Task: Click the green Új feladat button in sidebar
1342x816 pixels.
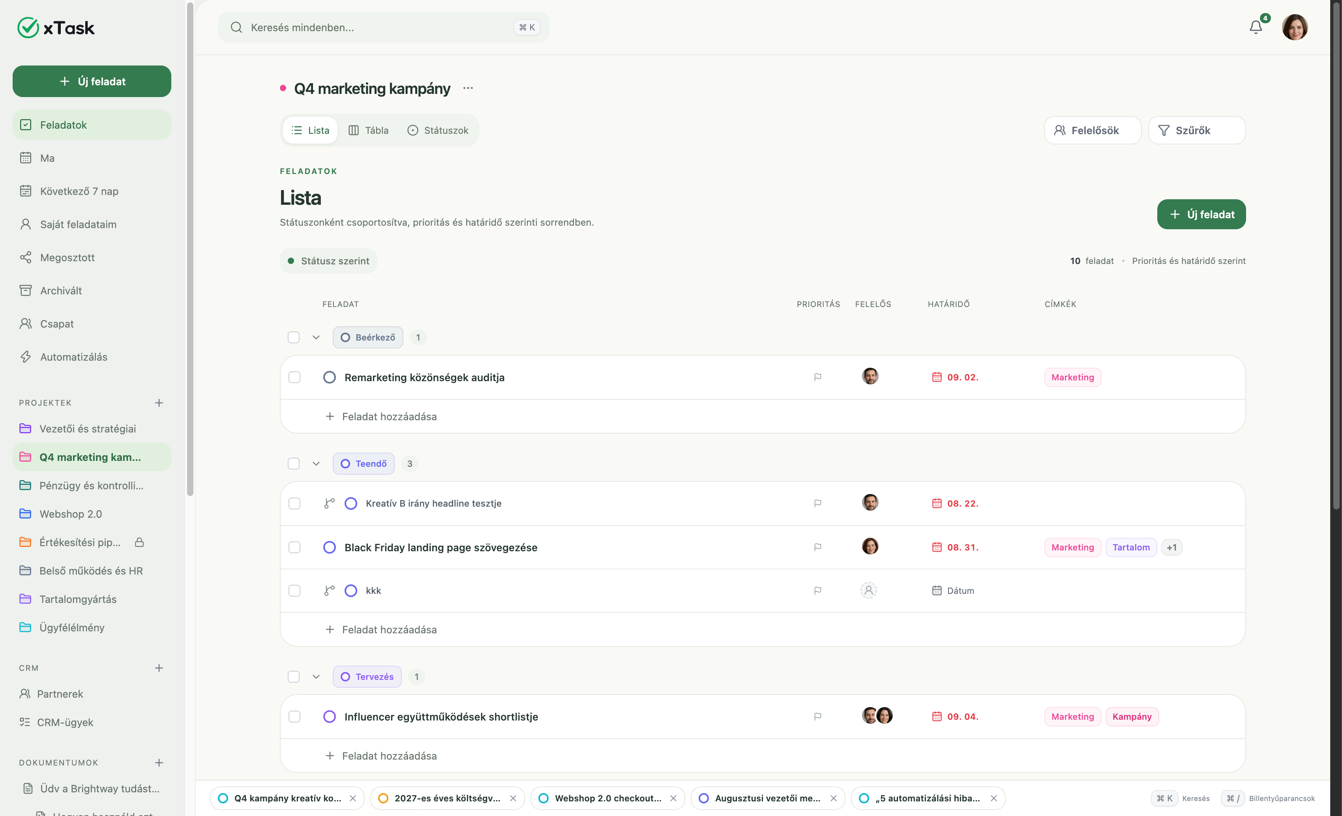Action: pos(92,81)
